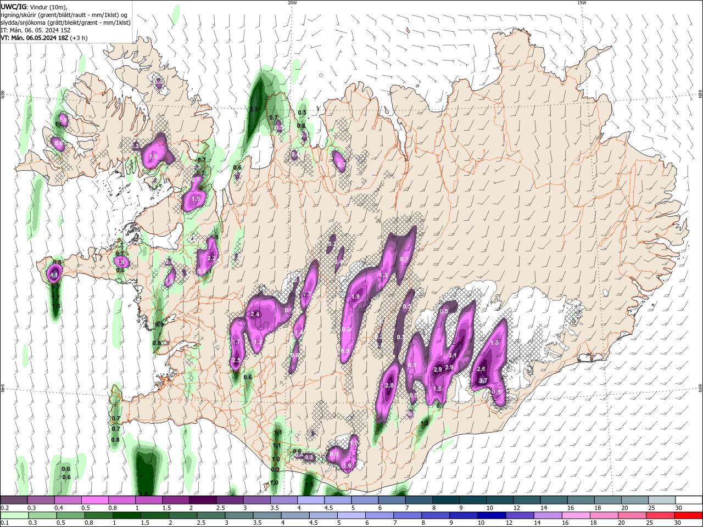Click the bright red rain legend swatch starting at 30

pos(688,515)
